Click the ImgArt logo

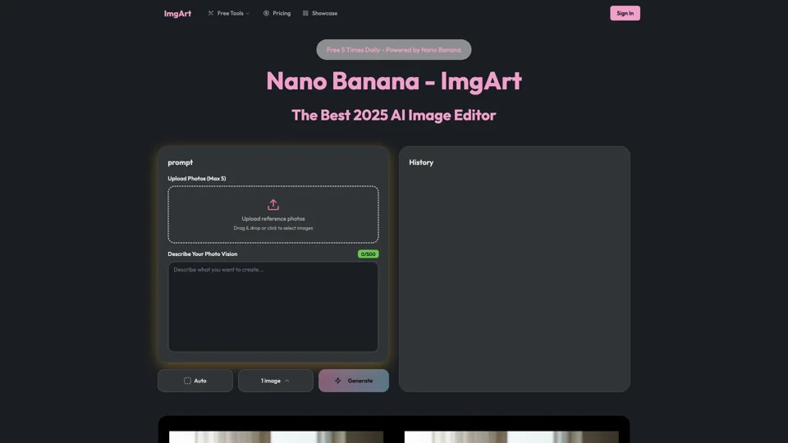coord(177,14)
